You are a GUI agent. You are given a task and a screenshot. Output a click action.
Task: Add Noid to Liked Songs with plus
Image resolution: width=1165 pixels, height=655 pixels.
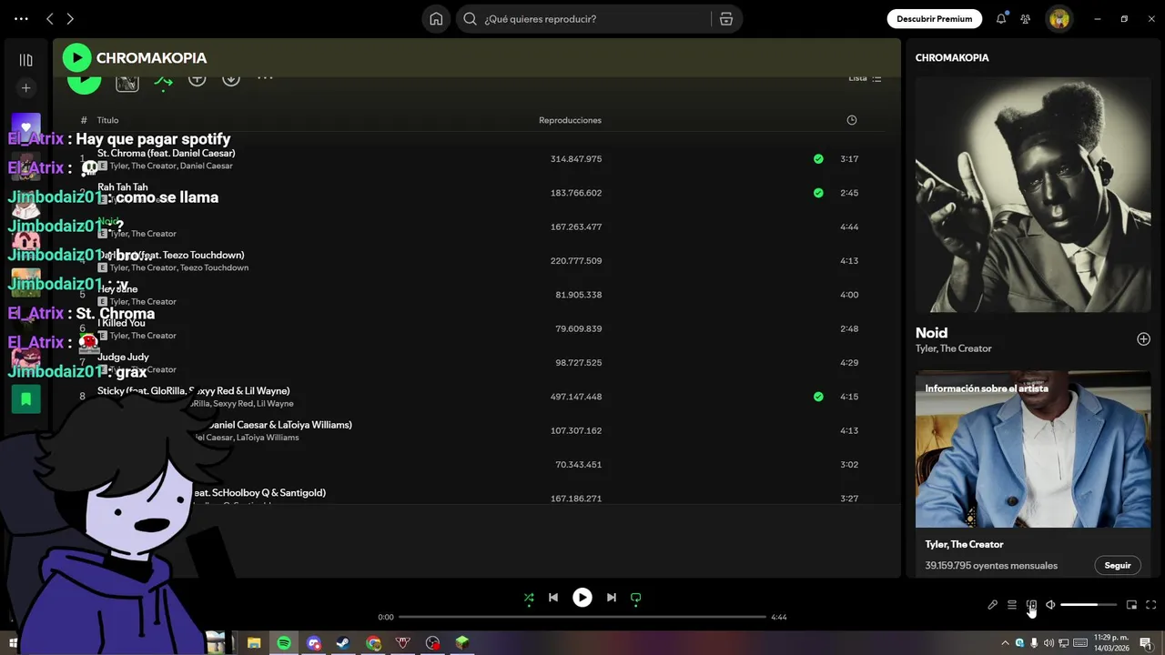click(x=1143, y=339)
